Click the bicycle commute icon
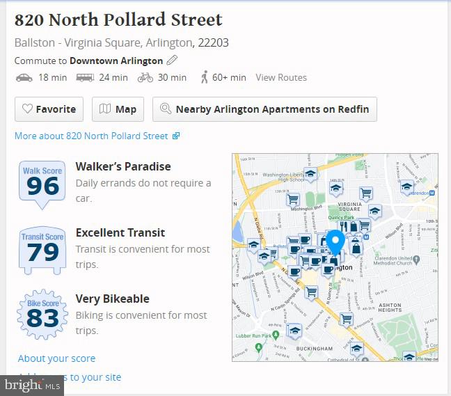Viewport: 451px width, 396px height. coord(145,78)
